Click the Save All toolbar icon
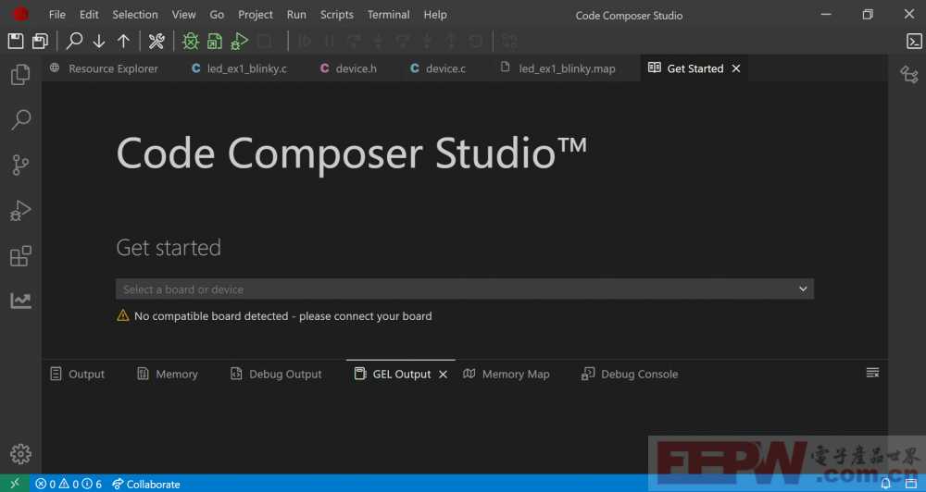 40,41
